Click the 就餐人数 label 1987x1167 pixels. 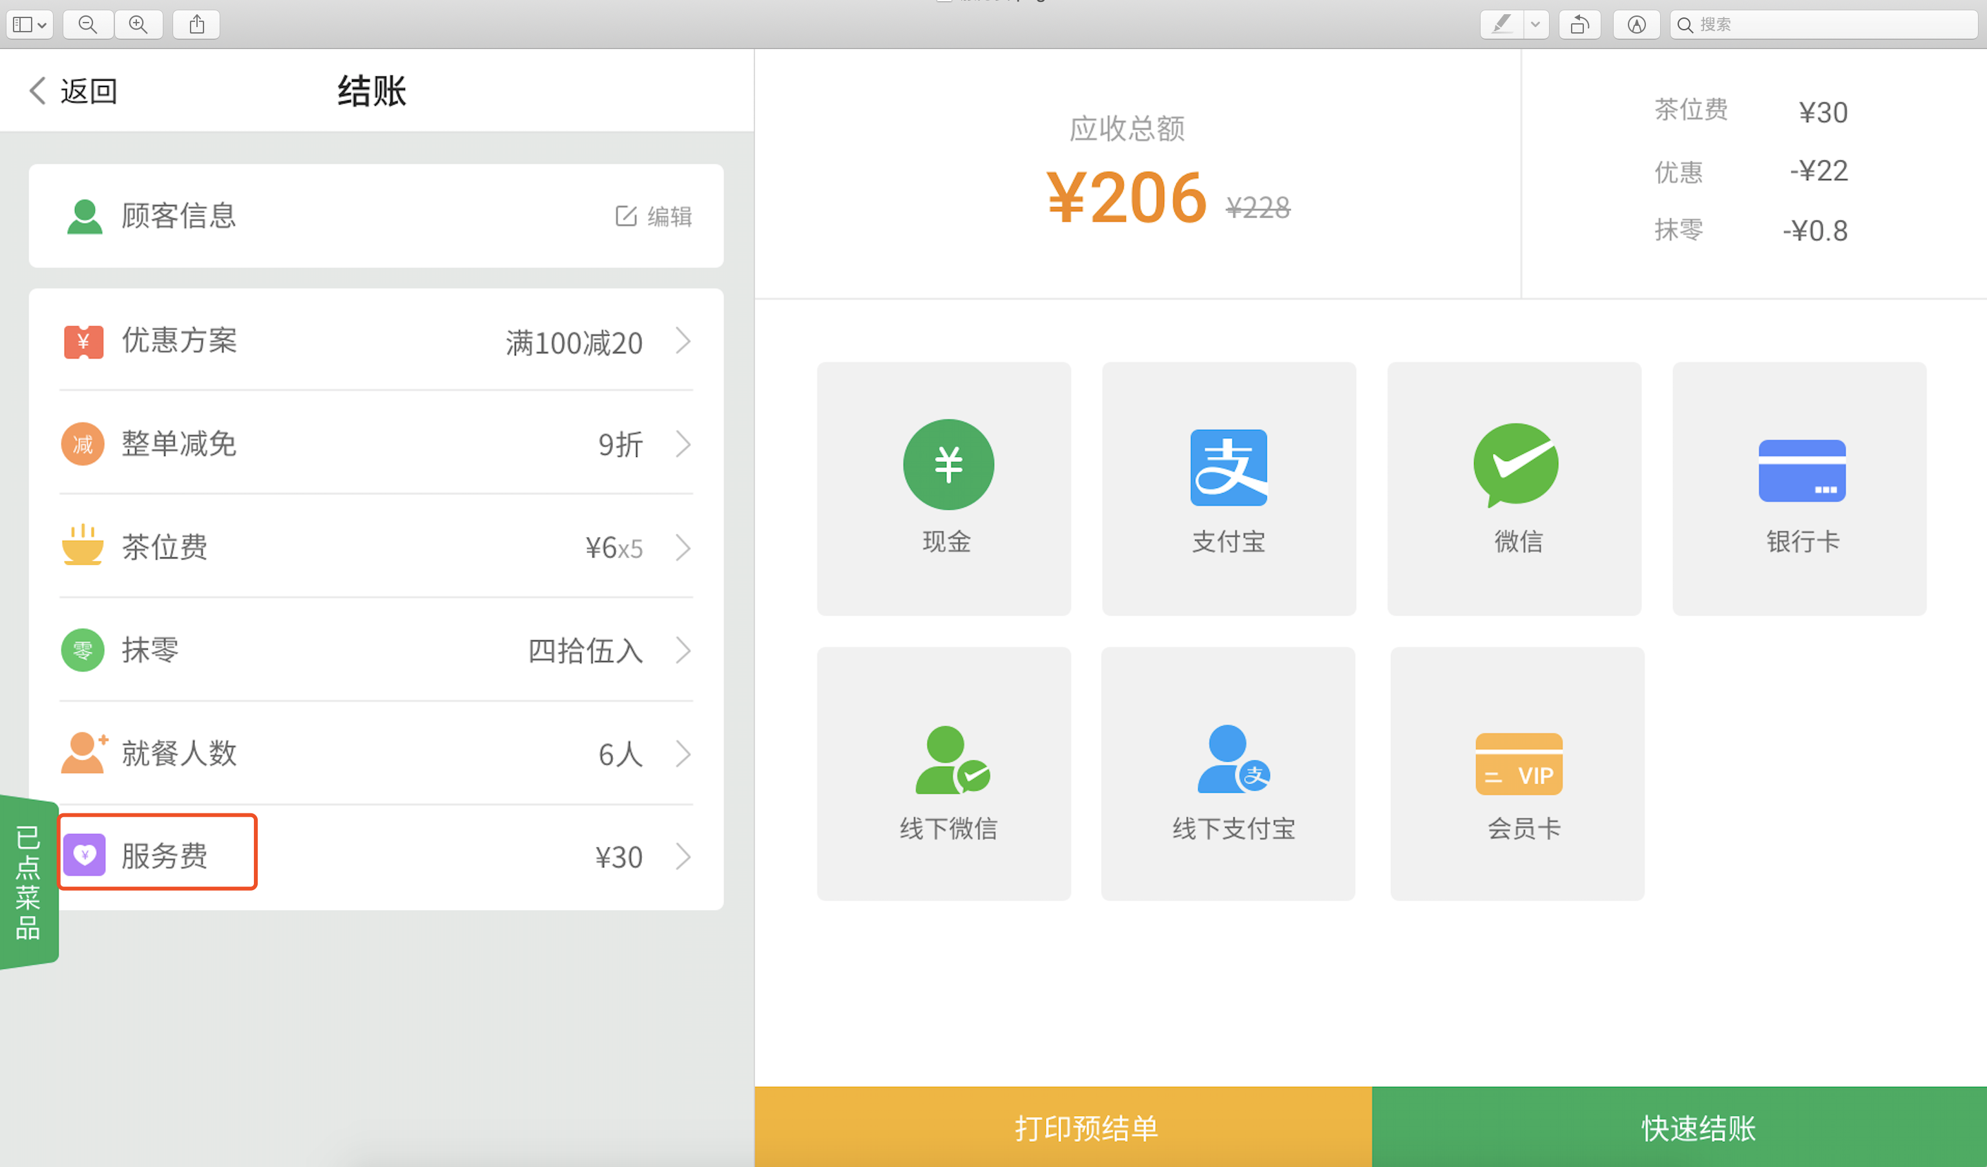coord(179,753)
